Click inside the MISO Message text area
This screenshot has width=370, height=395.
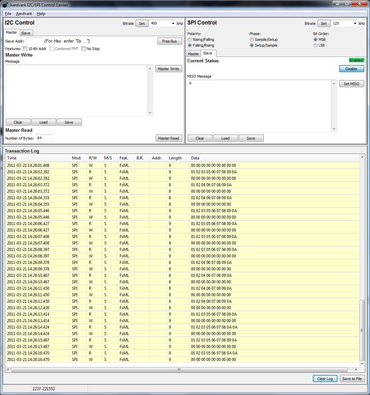[260, 106]
